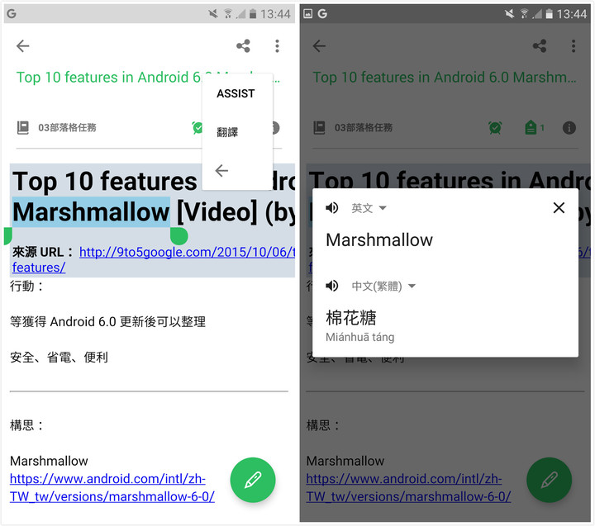Tap back arrow in selection popup menu
Screen dimensions: 595x526
point(221,171)
